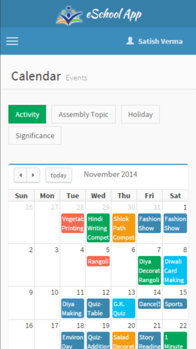Open Satish Verma account menu
The width and height of the screenshot is (196, 349).
click(x=161, y=41)
